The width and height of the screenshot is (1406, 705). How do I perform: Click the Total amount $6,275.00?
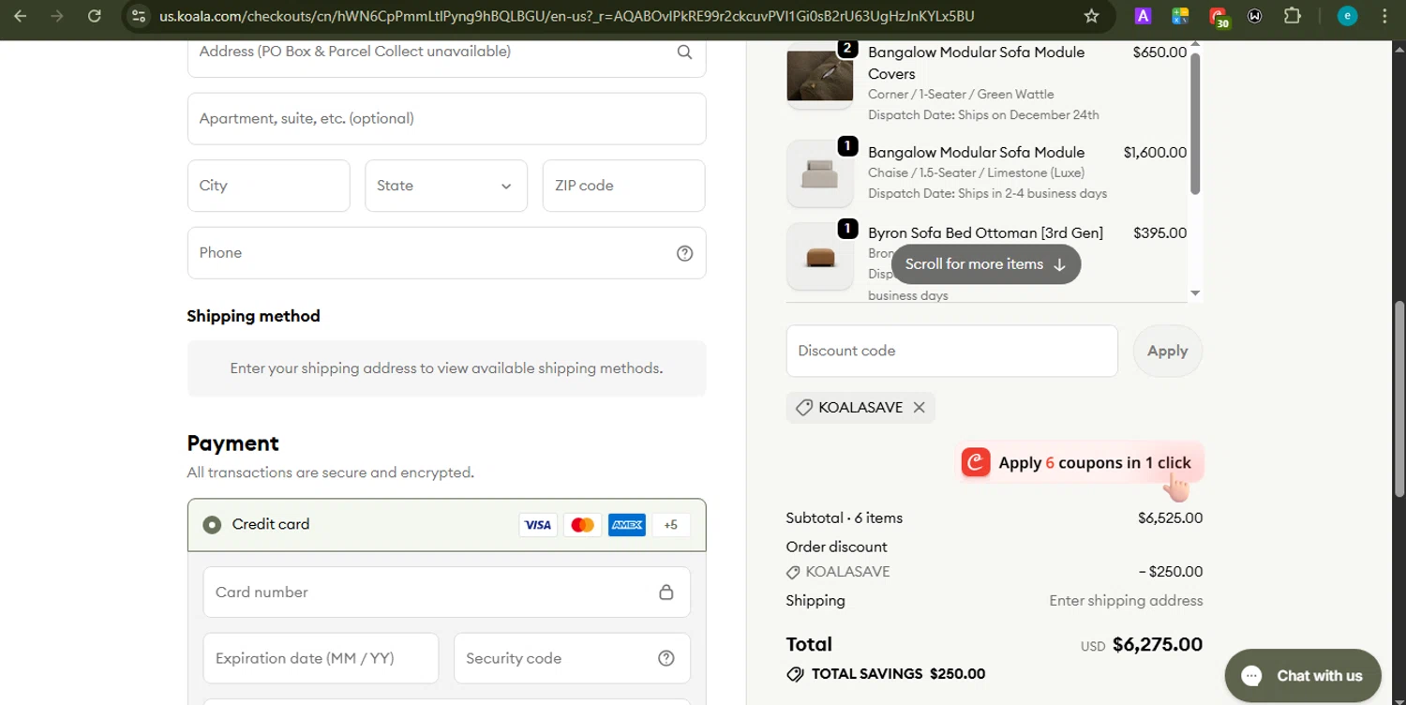(1157, 644)
